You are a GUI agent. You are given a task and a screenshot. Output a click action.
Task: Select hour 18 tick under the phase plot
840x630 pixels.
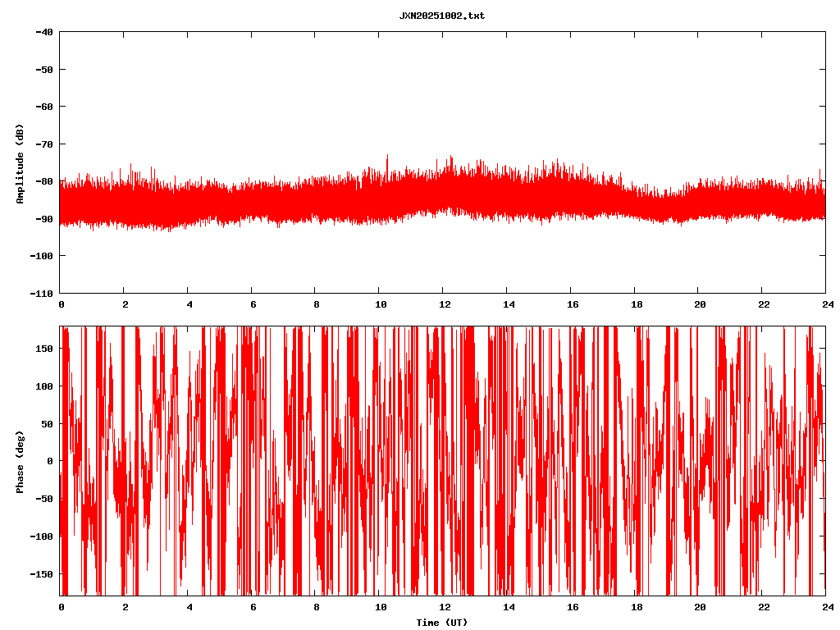(x=633, y=607)
